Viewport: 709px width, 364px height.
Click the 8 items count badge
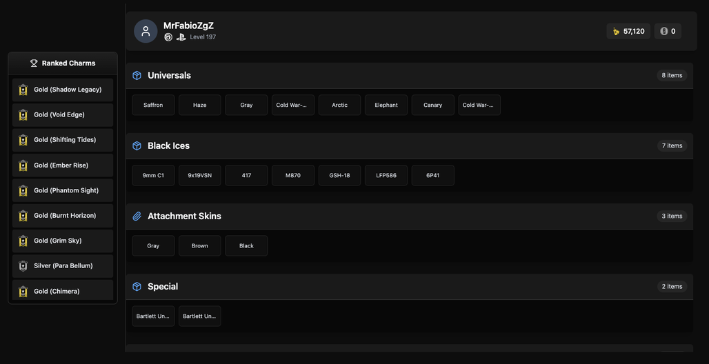point(672,76)
